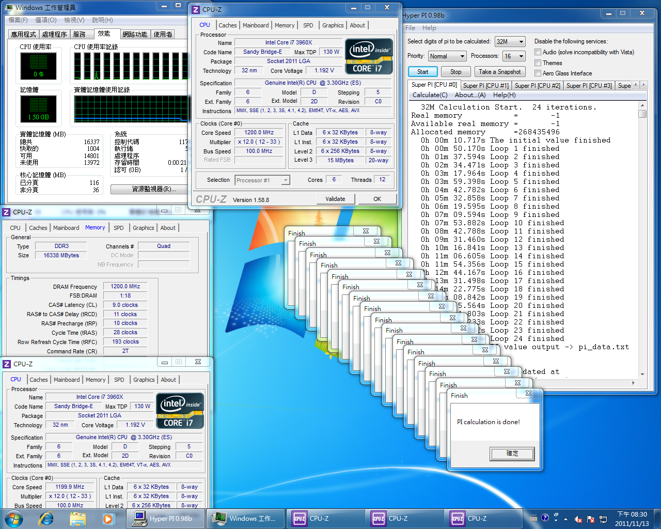Viewport: 661px width, 529px height.
Task: Open the Processors count dropdown
Action: [521, 56]
